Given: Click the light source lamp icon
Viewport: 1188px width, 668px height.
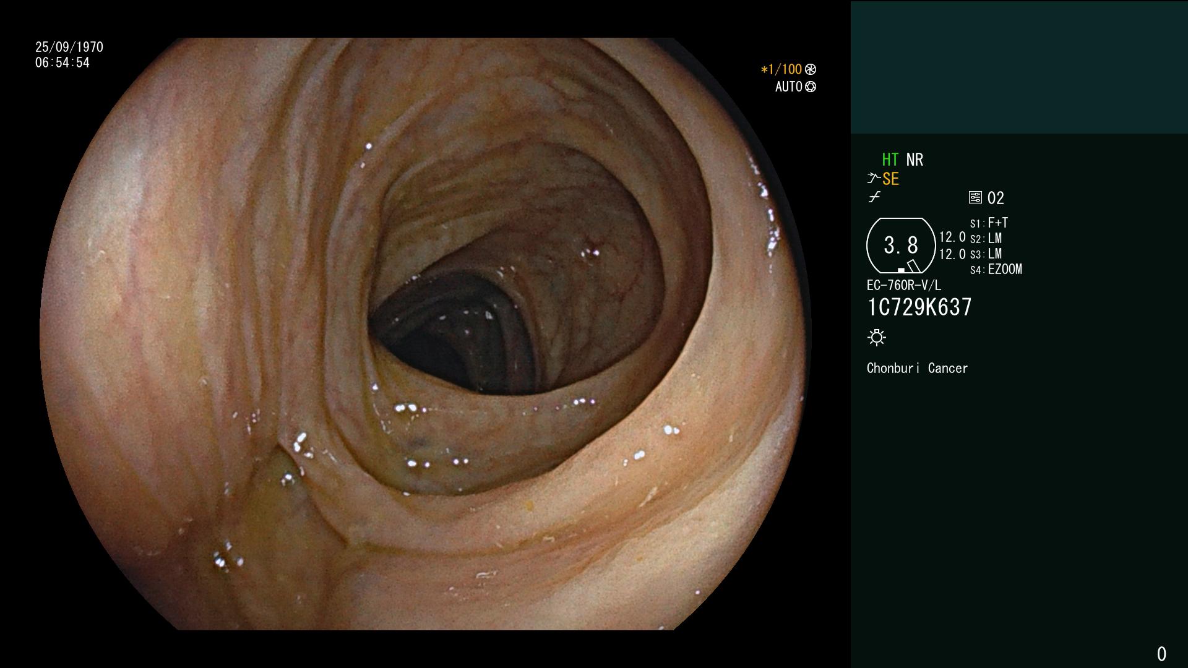Looking at the screenshot, I should [x=877, y=337].
